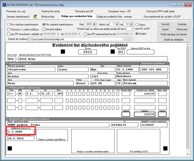The height and width of the screenshot is (161, 194).
Task: Open Údaje pro evidenční listy - seznam tab
Action: [x=114, y=17]
